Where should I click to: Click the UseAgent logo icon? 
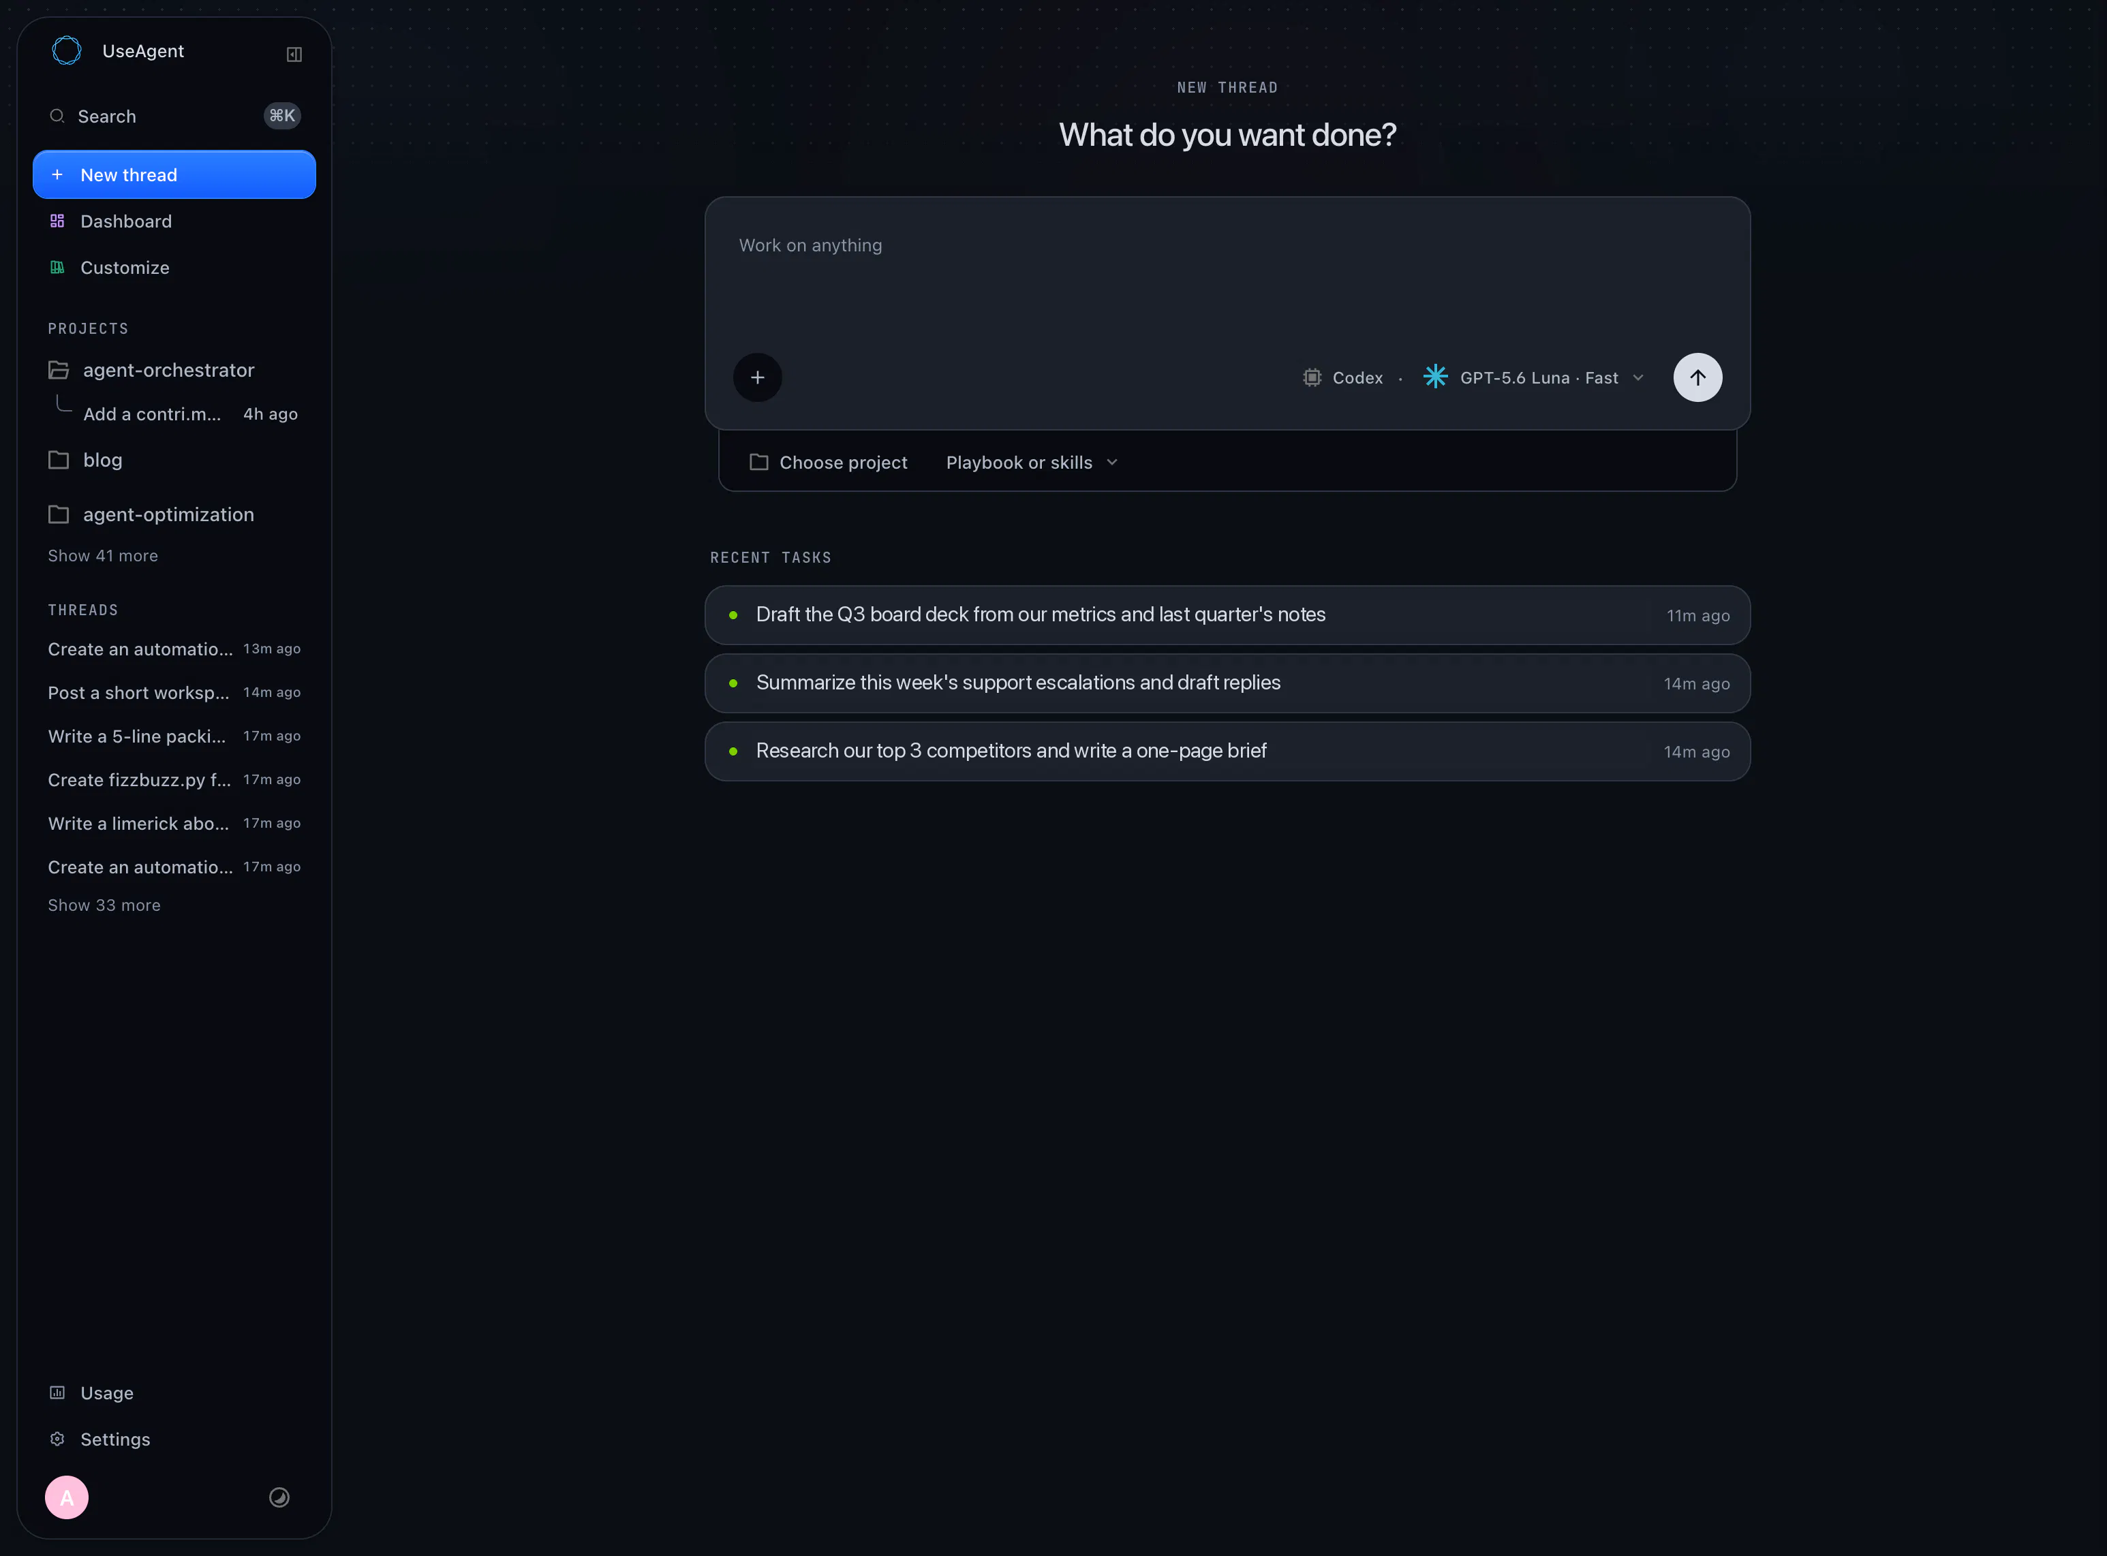66,51
